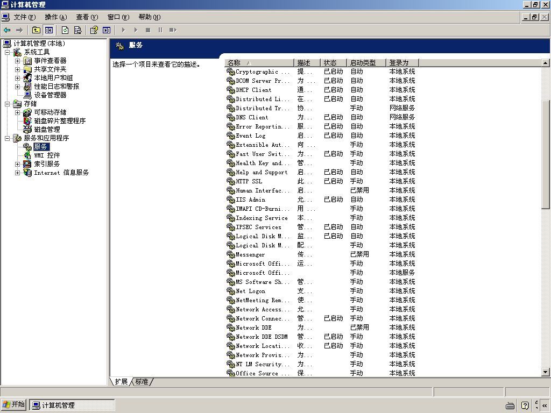Select the Indexing Service row
The height and width of the screenshot is (413, 551).
tap(322, 218)
